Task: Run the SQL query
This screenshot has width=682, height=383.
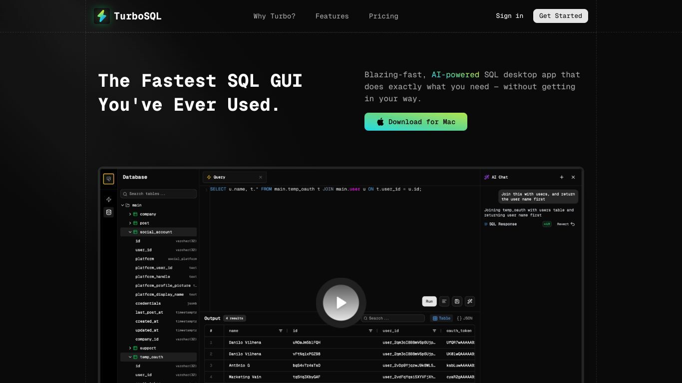Action: pos(429,301)
